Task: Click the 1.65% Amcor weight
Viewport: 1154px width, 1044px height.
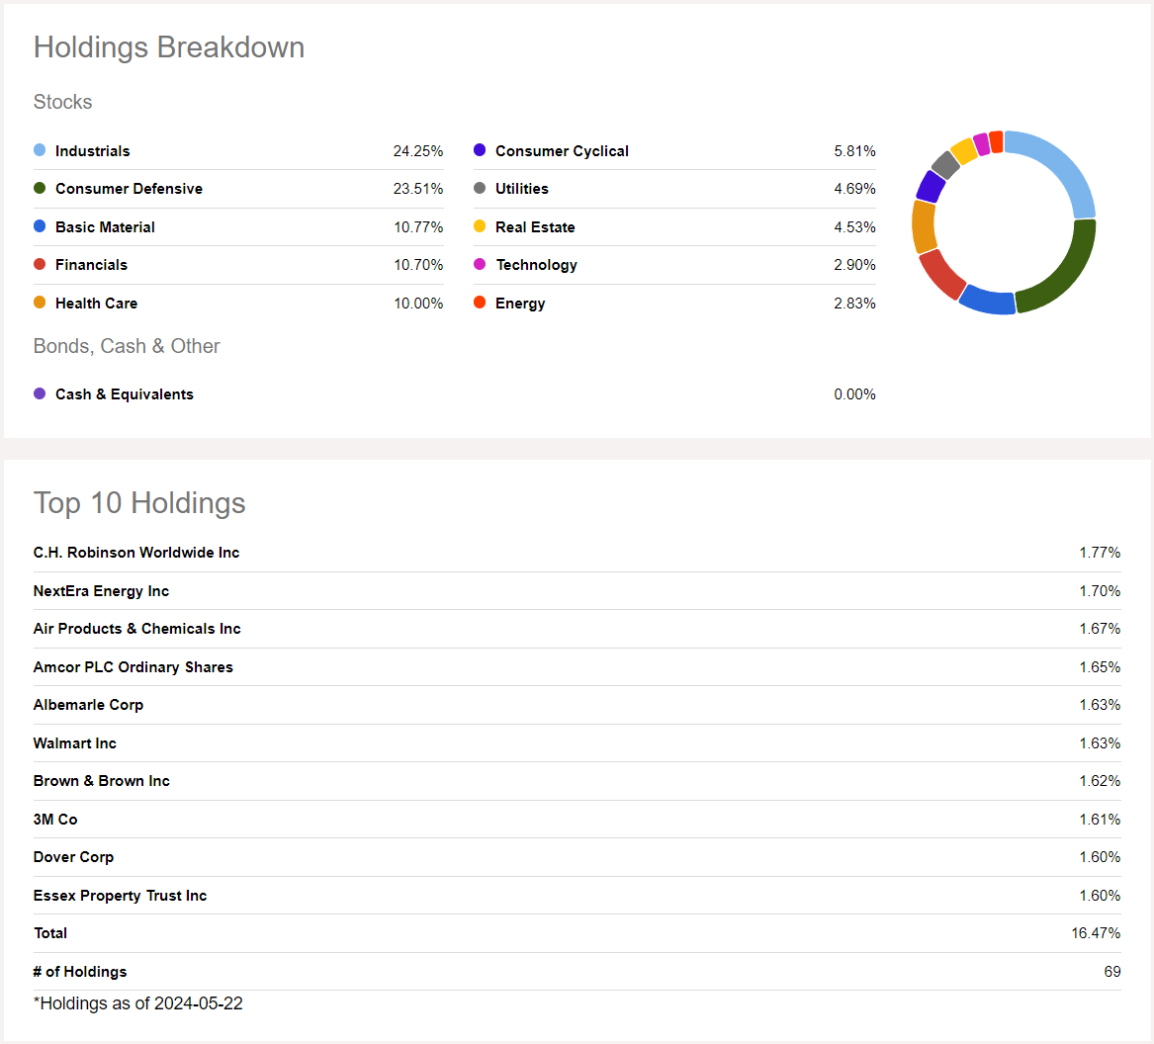Action: click(x=1100, y=667)
